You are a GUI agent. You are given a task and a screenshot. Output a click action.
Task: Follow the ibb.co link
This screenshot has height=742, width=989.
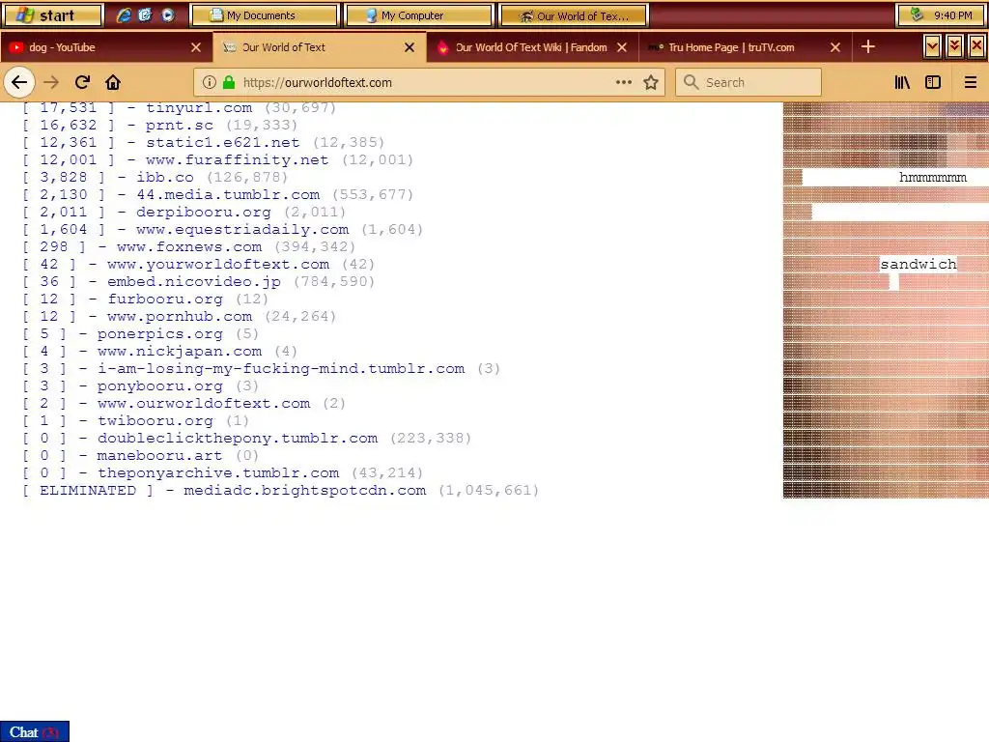click(x=165, y=178)
